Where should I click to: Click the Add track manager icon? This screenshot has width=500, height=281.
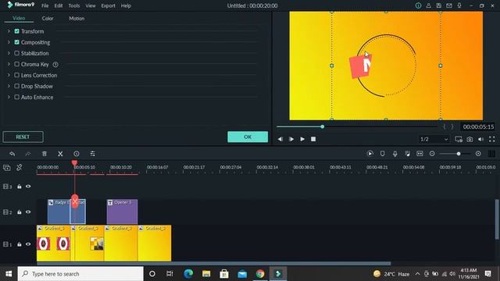tap(7, 168)
